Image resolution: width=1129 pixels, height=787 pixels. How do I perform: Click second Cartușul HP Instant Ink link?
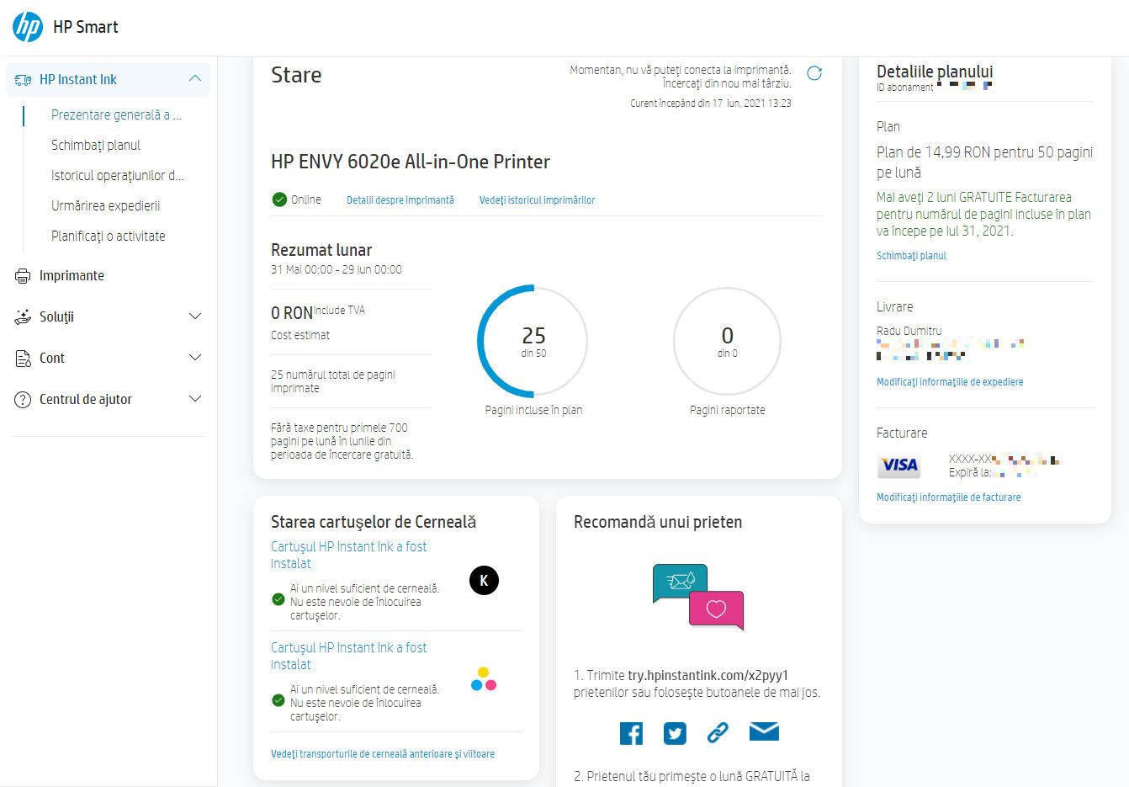point(348,656)
